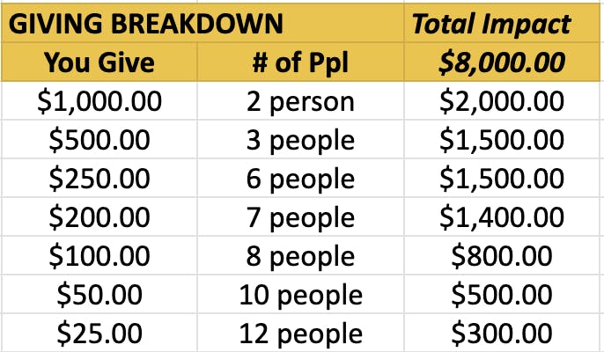Click the $300.00 impact cell

point(504,334)
